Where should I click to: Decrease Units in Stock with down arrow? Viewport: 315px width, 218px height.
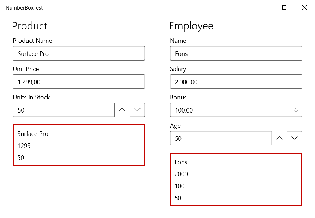[137, 110]
